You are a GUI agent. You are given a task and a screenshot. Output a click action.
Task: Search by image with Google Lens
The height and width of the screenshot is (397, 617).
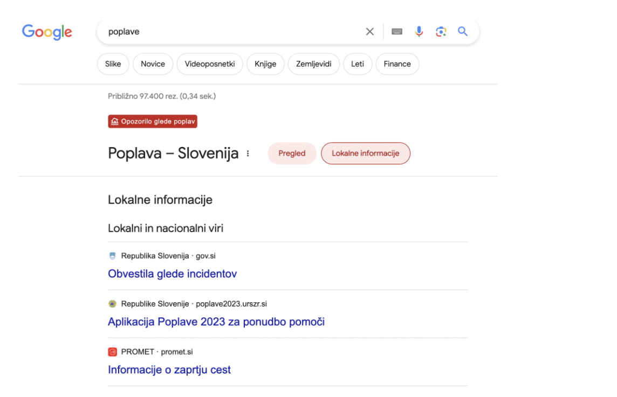pos(441,32)
